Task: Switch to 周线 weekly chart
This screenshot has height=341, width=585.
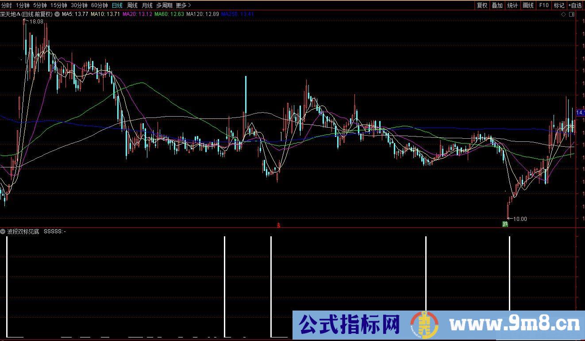Action: 132,5
